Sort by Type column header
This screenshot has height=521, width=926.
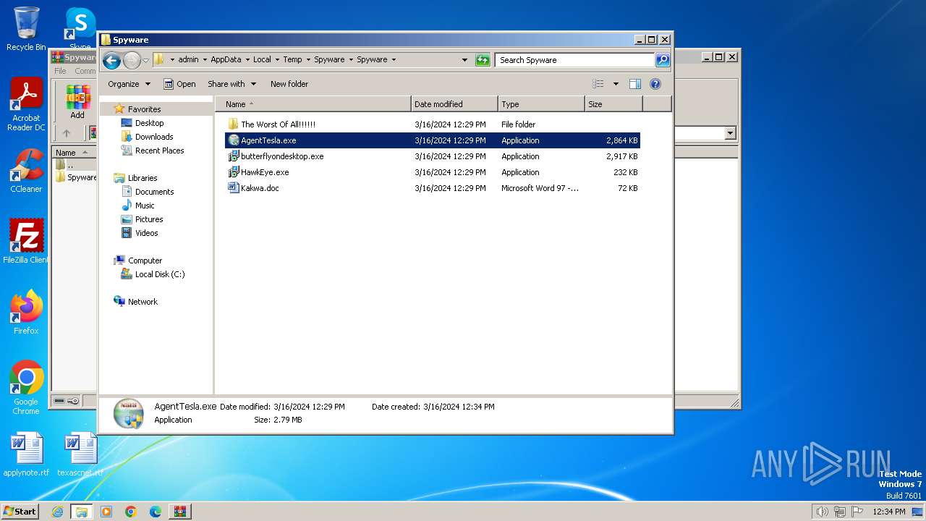point(541,104)
